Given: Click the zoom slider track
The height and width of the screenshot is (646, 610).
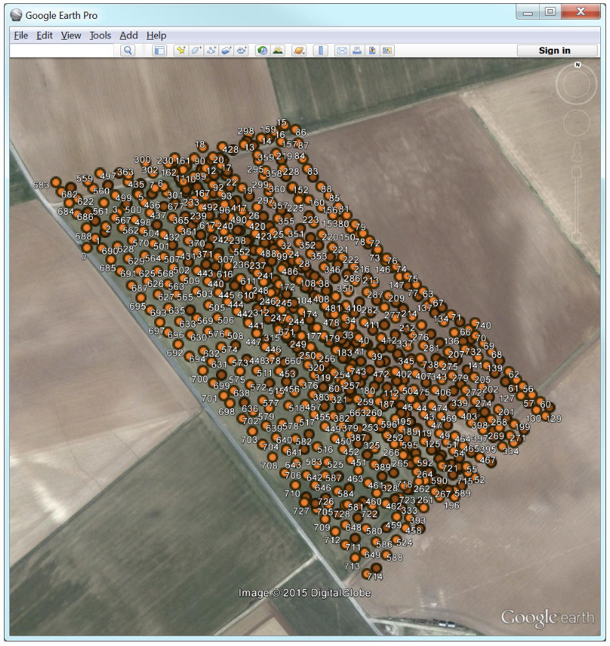Looking at the screenshot, I should (576, 205).
